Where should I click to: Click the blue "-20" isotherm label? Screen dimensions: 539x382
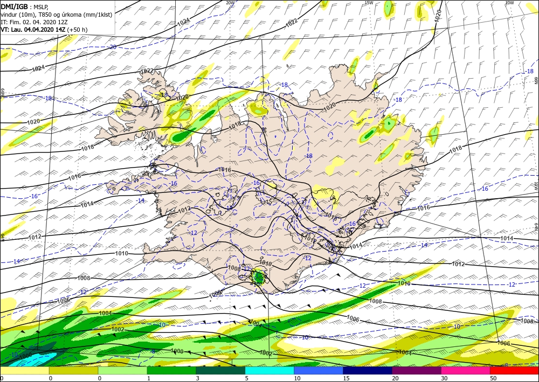[x=113, y=47]
